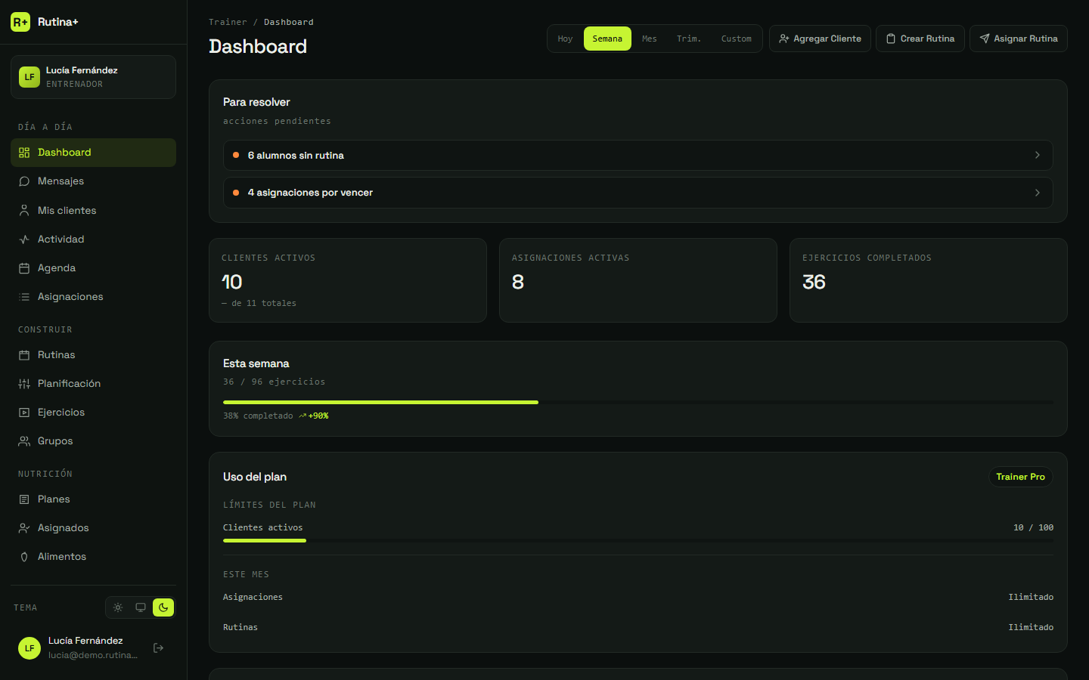The image size is (1089, 680).
Task: Expand the 4 asignaciones por vencer chevron
Action: click(x=1038, y=193)
